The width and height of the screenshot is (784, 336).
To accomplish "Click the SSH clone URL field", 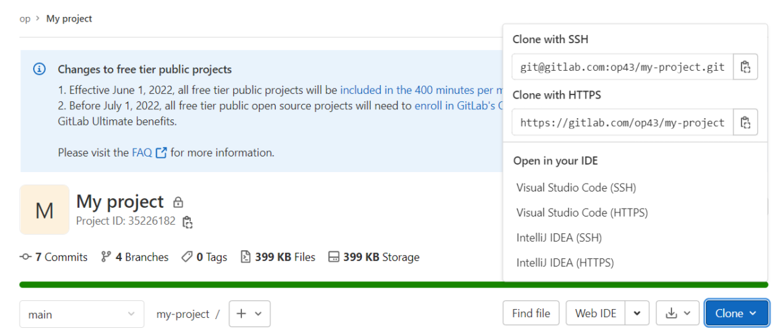I will [x=622, y=67].
